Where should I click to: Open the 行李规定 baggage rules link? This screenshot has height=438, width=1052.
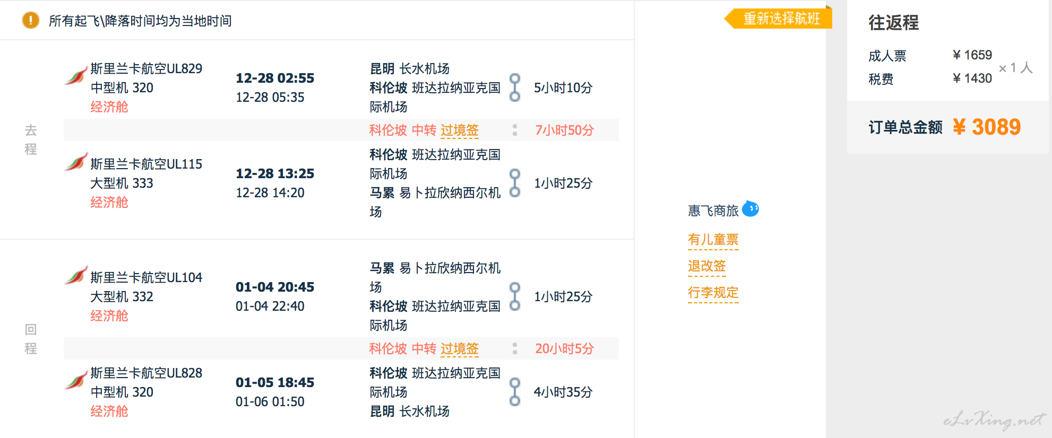713,293
